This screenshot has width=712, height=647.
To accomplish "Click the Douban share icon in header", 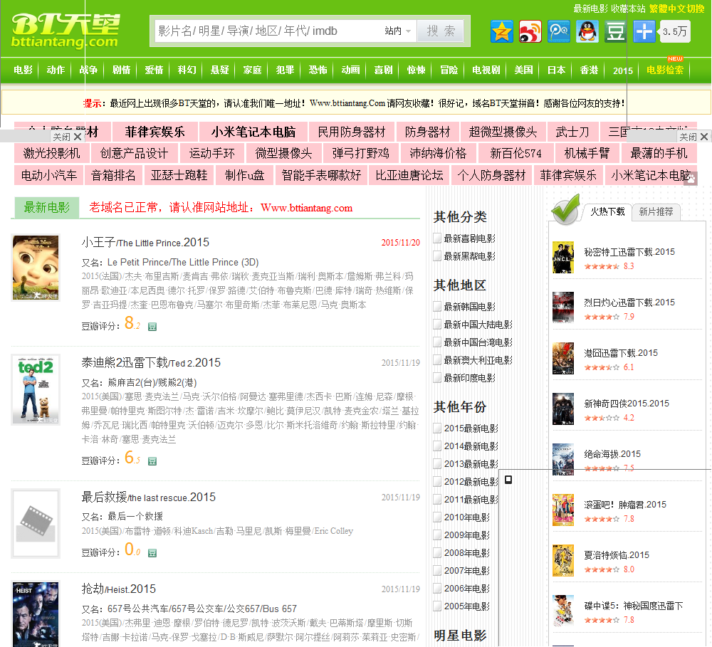I will point(616,31).
